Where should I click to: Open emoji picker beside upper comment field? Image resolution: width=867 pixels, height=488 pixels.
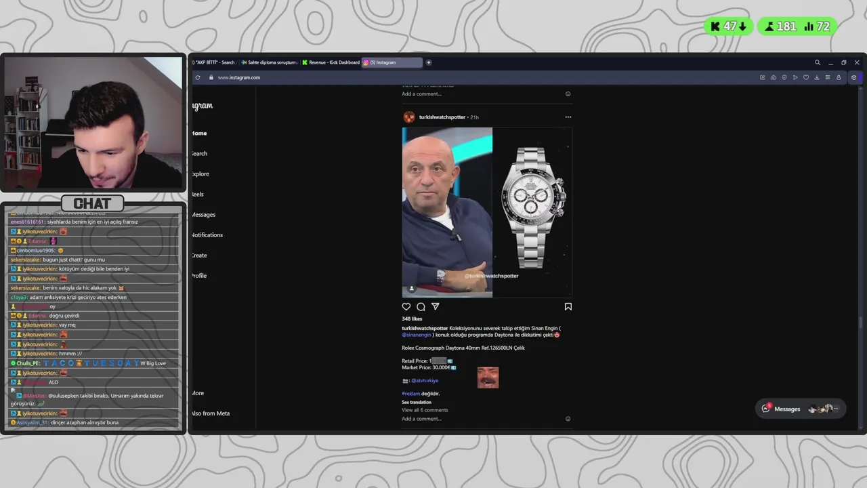pos(568,94)
